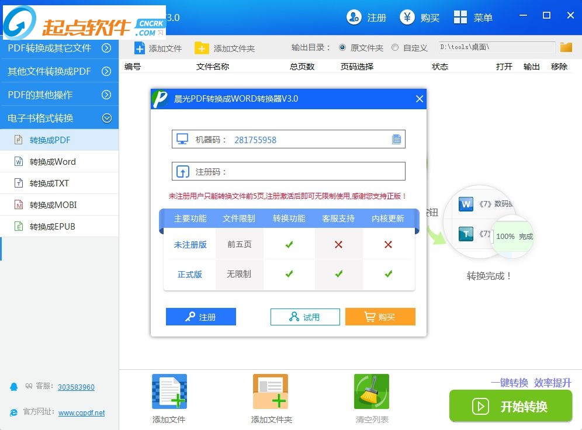This screenshot has width=582, height=430.
Task: Click 添加文件 text in top toolbar
Action: 165,48
